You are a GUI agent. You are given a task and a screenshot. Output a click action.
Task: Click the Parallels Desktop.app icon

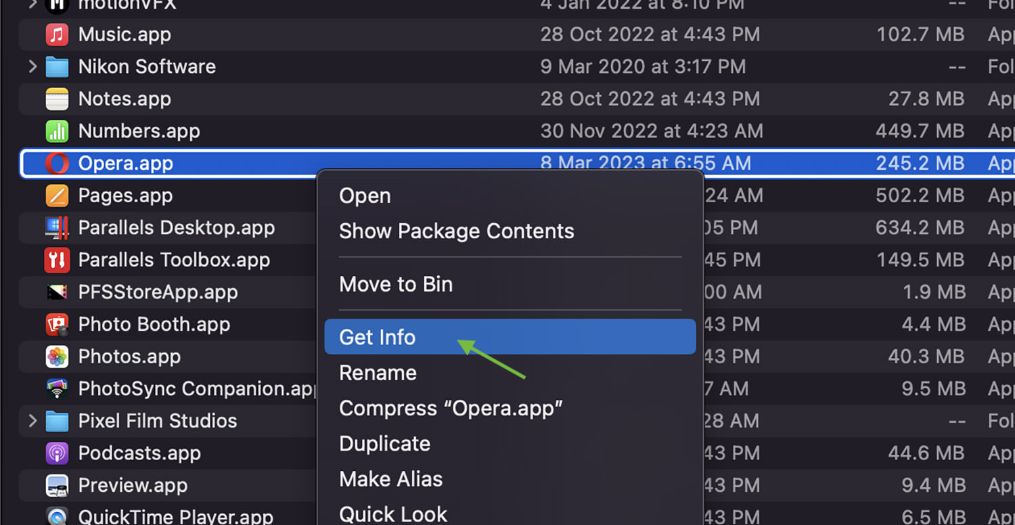coord(57,228)
